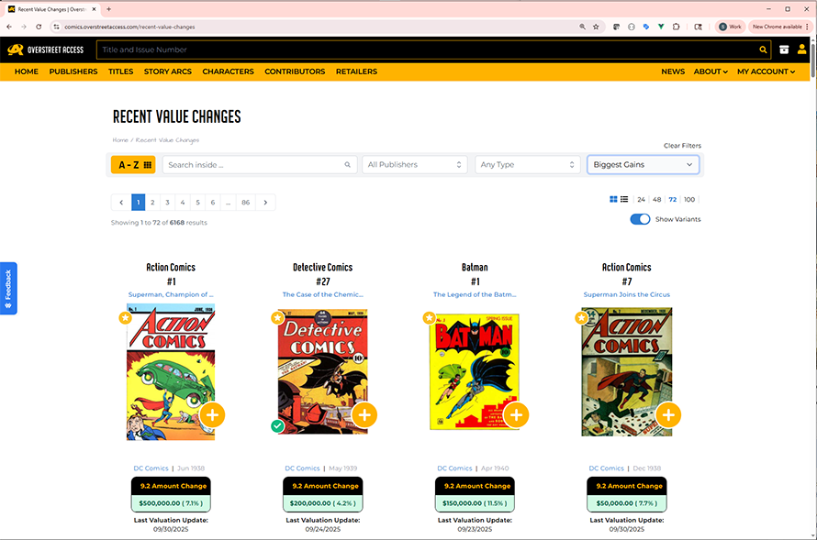Bookmark this page with the star icon
Screen dimensions: 817x540
(596, 27)
